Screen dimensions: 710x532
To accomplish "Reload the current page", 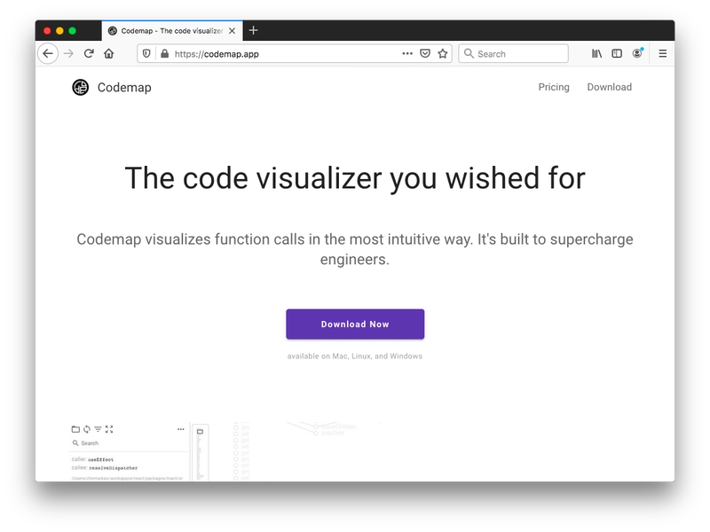I will point(89,54).
